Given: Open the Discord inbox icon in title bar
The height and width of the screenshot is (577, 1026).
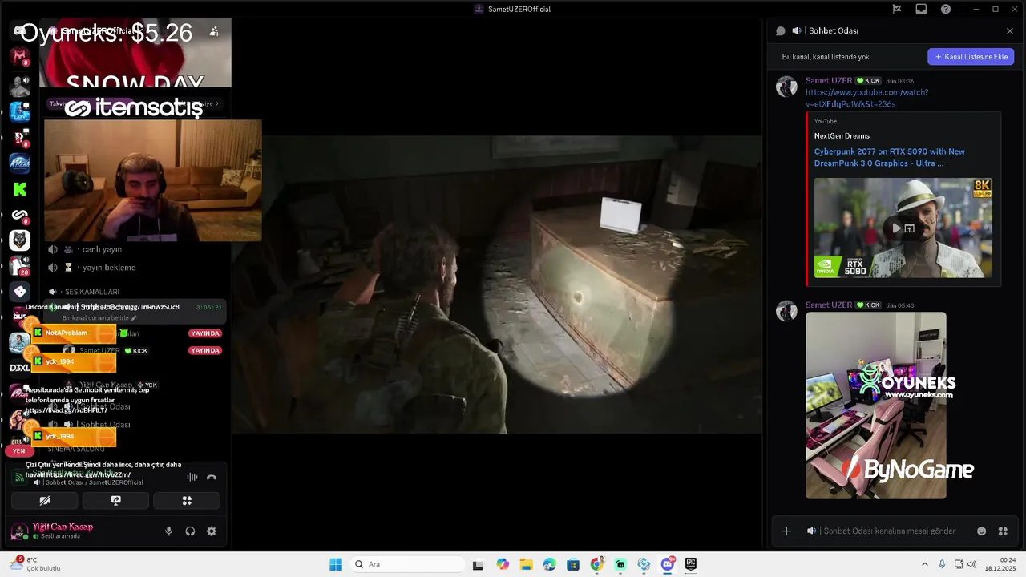Looking at the screenshot, I should (x=921, y=9).
